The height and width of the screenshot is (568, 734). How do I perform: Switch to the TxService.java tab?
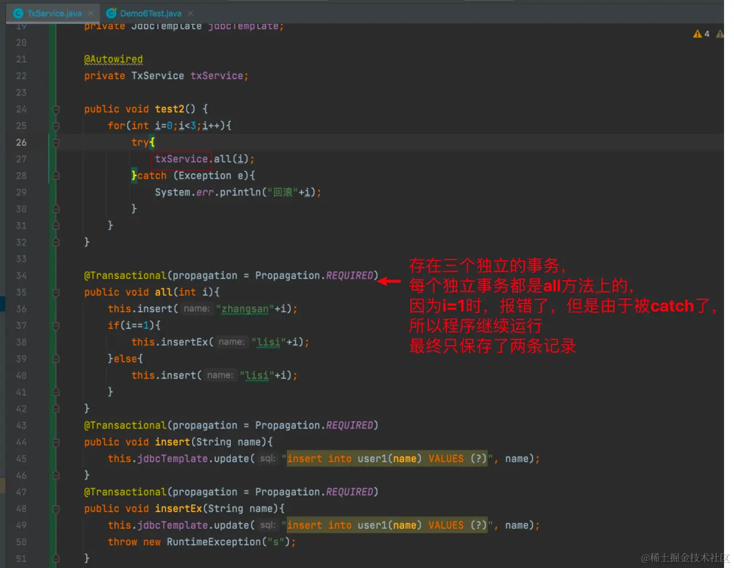tap(54, 13)
